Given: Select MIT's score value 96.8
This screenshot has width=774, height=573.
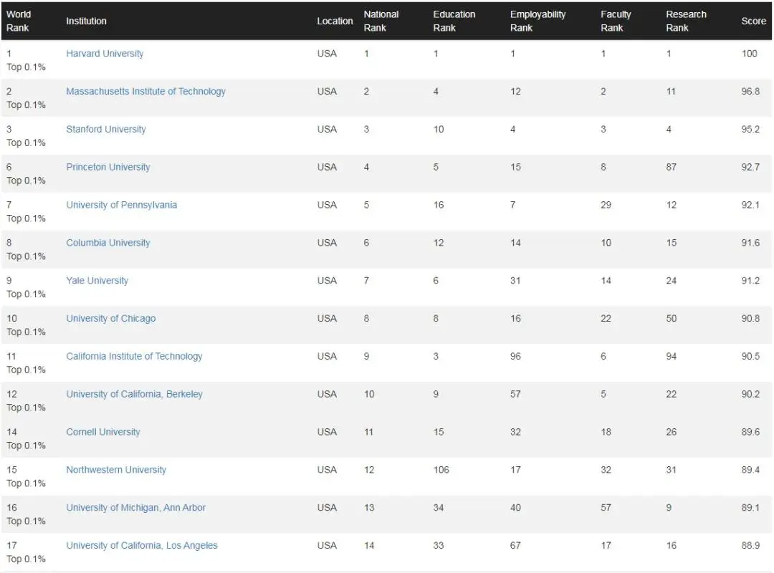Looking at the screenshot, I should click(750, 91).
